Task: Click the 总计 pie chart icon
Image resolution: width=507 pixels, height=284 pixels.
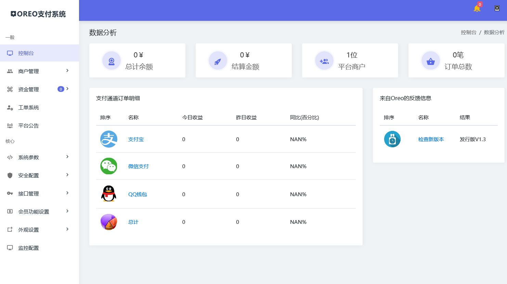Action: [x=108, y=222]
